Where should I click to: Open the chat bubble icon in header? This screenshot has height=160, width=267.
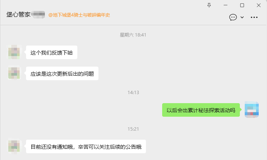(233, 17)
